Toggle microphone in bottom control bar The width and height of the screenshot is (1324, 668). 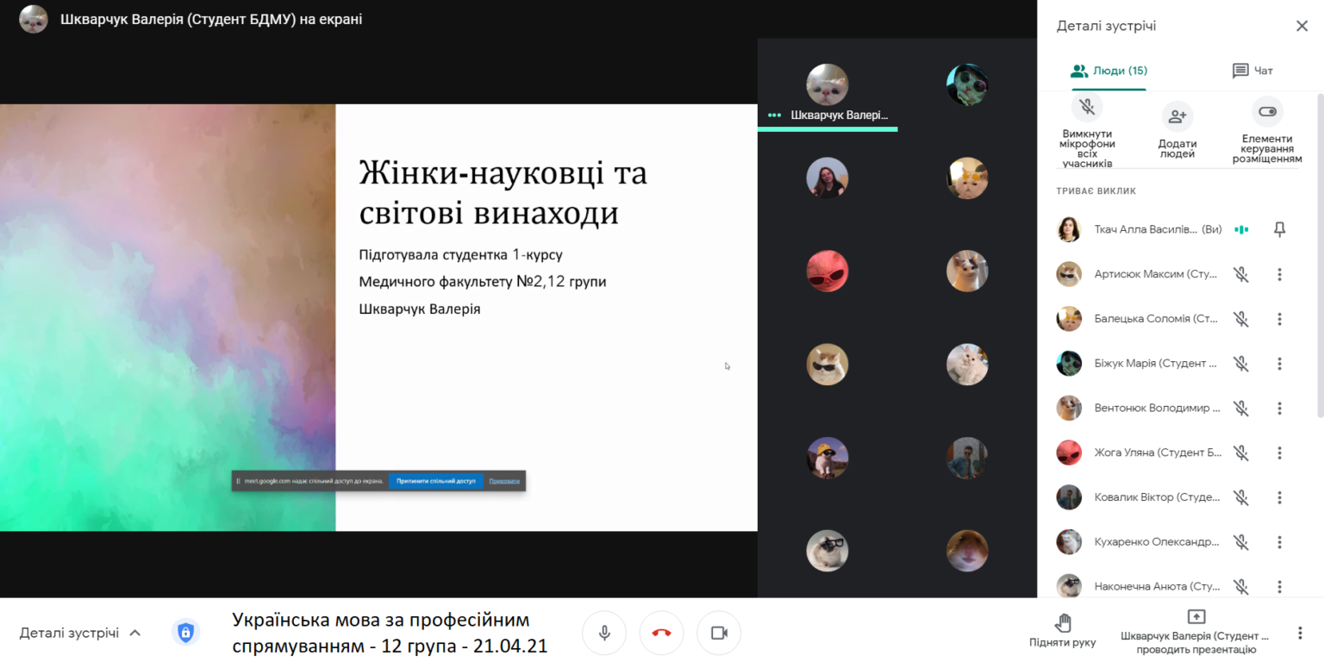coord(604,633)
